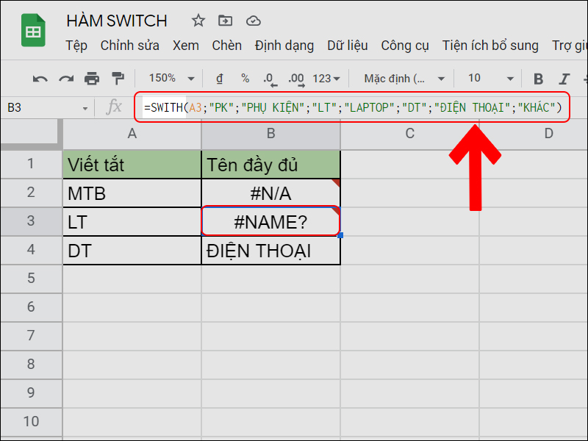Toggle bold text formatting
The image size is (588, 441).
pos(538,79)
